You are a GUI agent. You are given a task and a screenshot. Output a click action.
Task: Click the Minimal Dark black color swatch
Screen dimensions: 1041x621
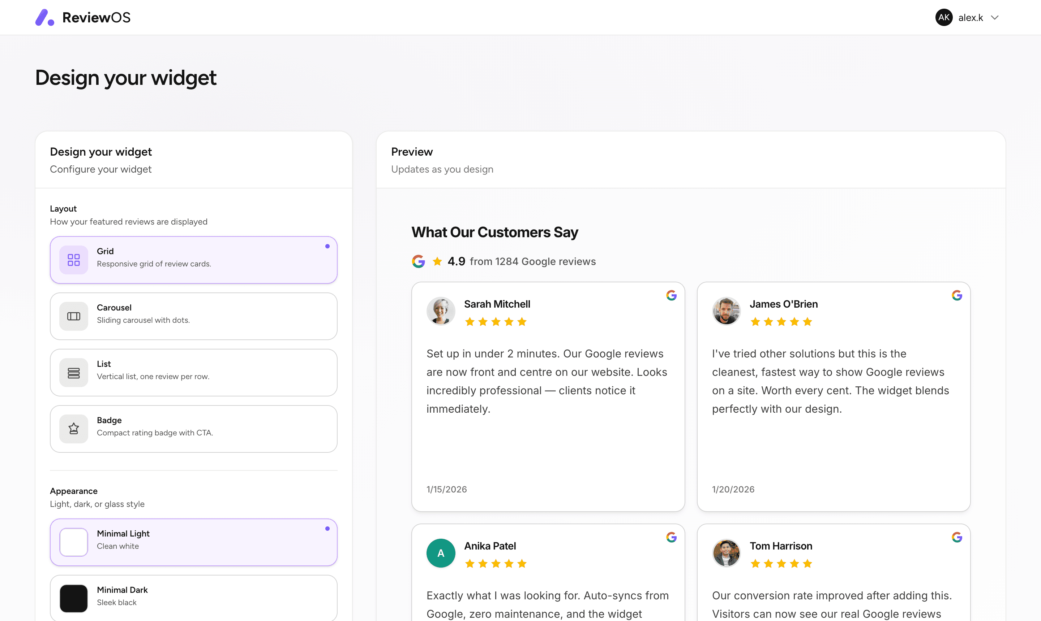[73, 598]
